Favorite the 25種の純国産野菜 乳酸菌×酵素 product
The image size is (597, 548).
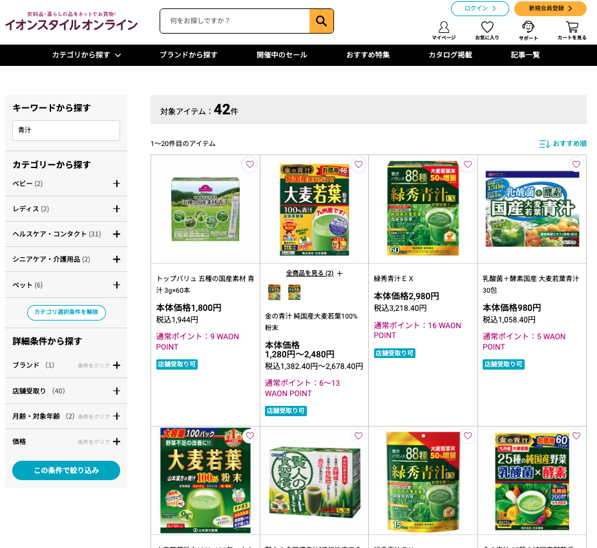pos(576,436)
